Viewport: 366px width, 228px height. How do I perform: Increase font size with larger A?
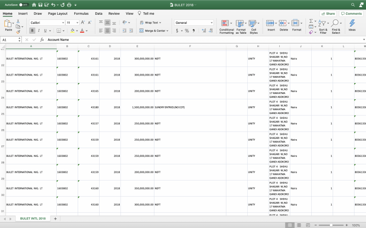[82, 23]
